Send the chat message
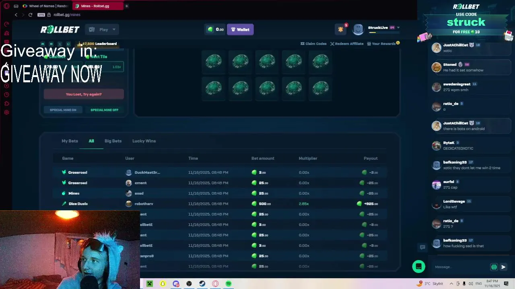This screenshot has width=515, height=289. [x=503, y=267]
